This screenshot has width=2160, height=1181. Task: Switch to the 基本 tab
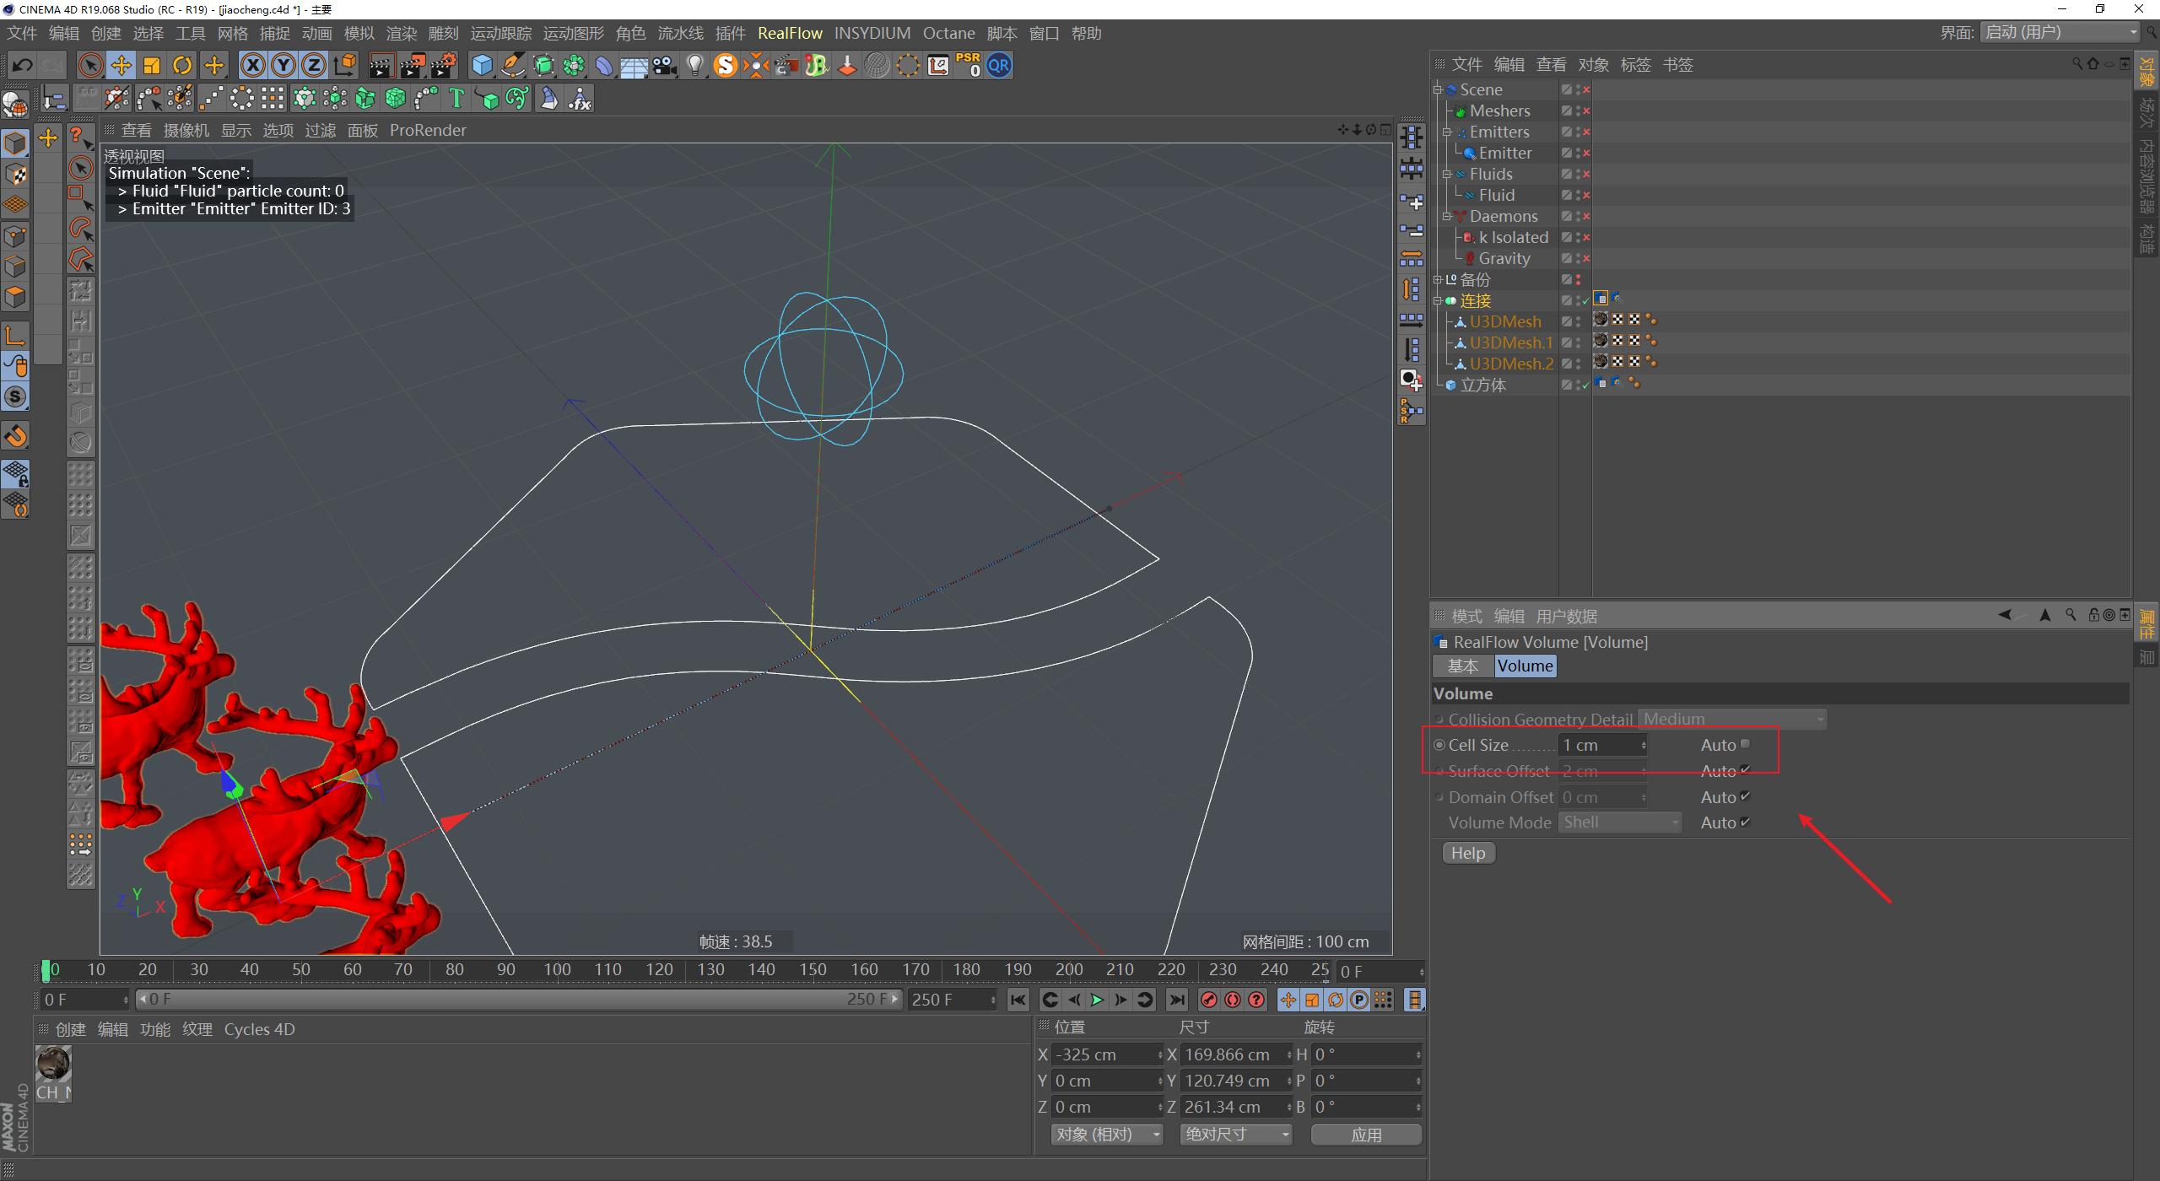pos(1461,666)
